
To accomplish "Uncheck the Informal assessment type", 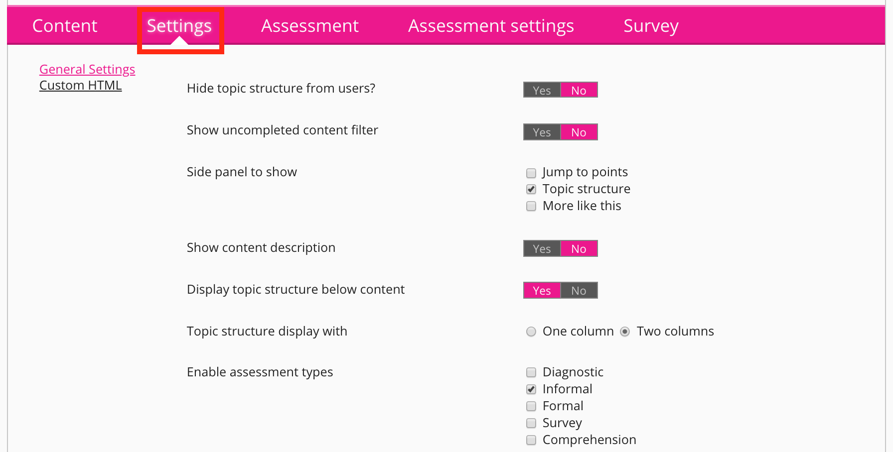I will 531,389.
